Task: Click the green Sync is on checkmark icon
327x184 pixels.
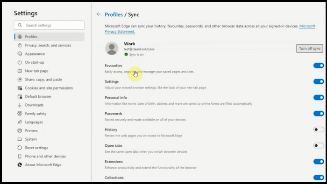Action: [x=126, y=54]
